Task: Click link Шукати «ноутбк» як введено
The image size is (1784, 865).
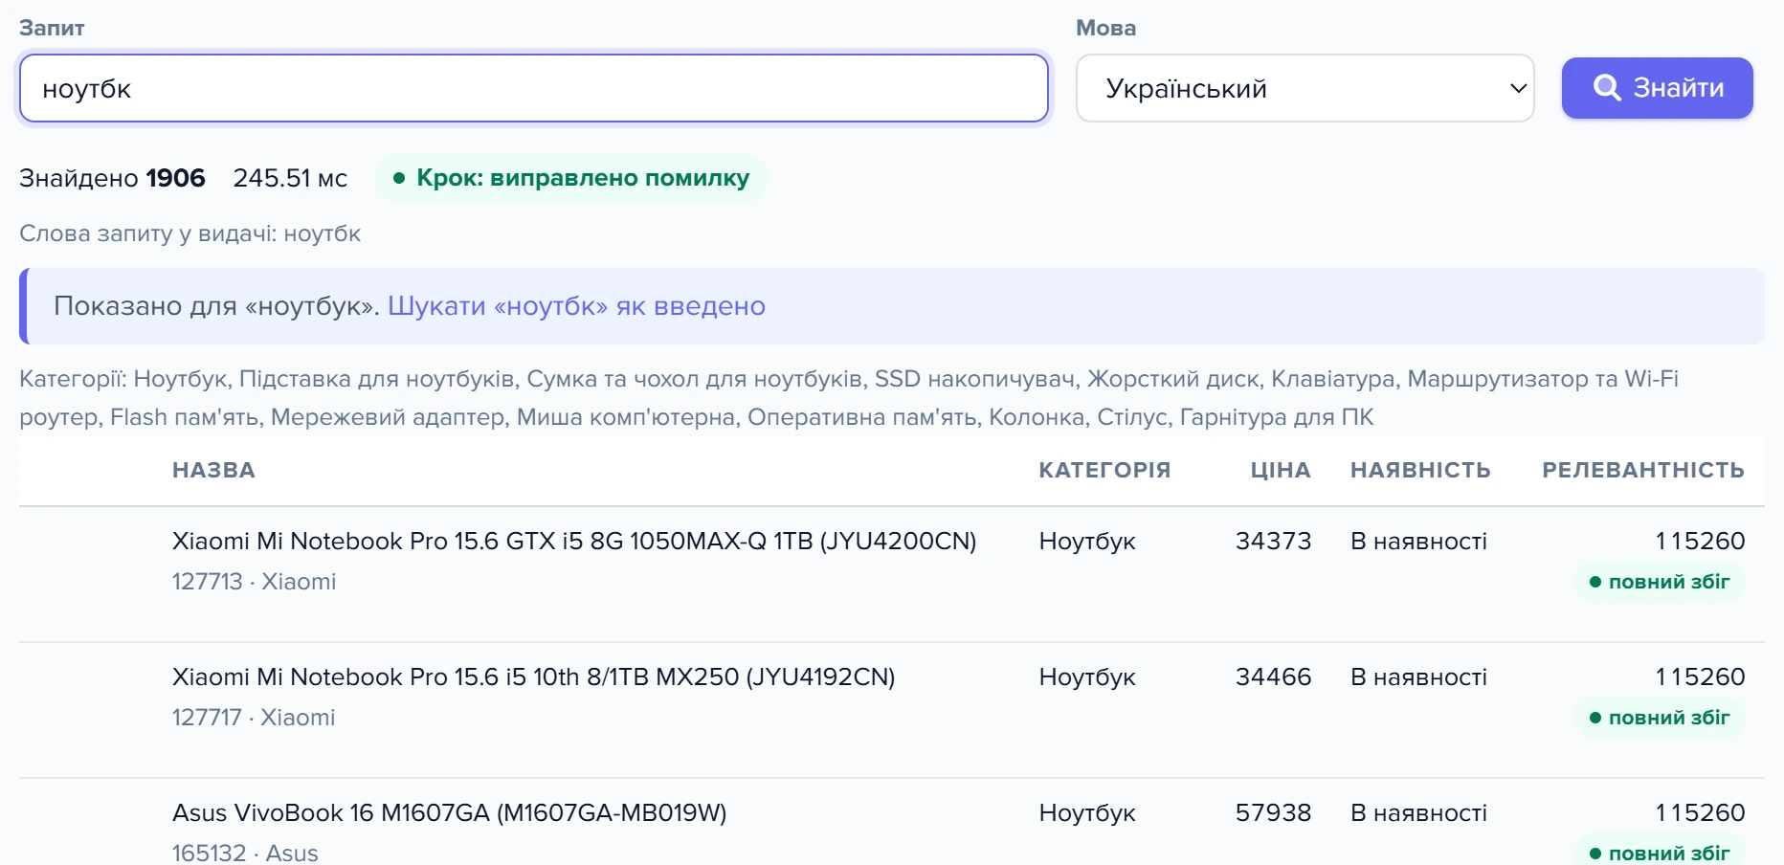Action: point(576,306)
